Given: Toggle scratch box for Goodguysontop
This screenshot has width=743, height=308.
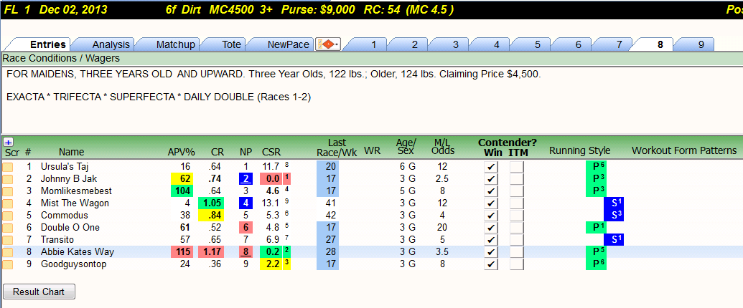Looking at the screenshot, I should (x=8, y=264).
